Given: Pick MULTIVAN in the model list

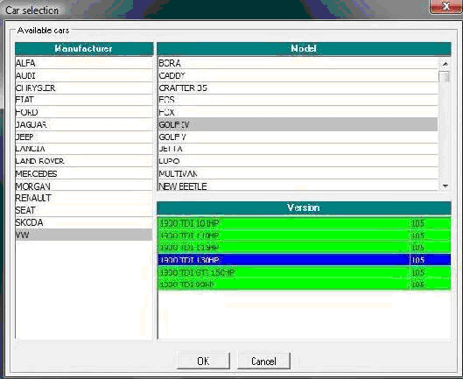Looking at the screenshot, I should (x=298, y=173).
